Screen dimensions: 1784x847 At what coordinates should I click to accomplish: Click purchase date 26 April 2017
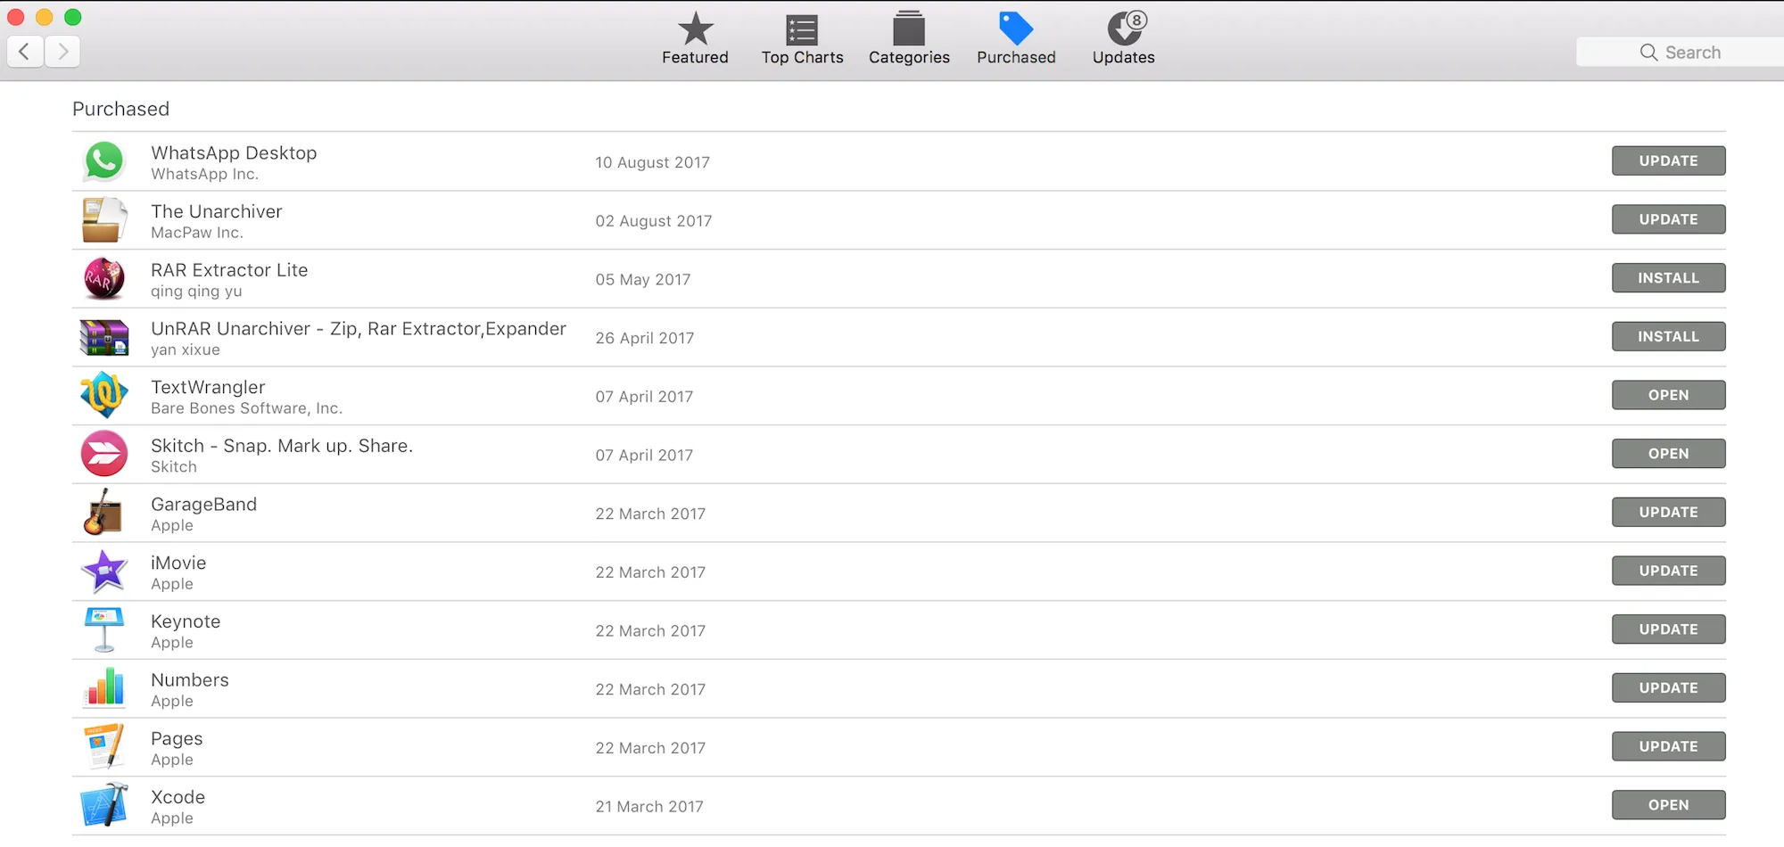coord(645,338)
